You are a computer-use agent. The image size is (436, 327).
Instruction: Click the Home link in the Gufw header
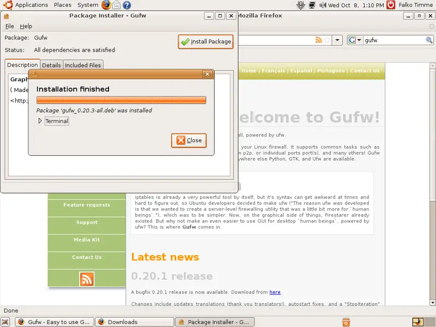(249, 71)
